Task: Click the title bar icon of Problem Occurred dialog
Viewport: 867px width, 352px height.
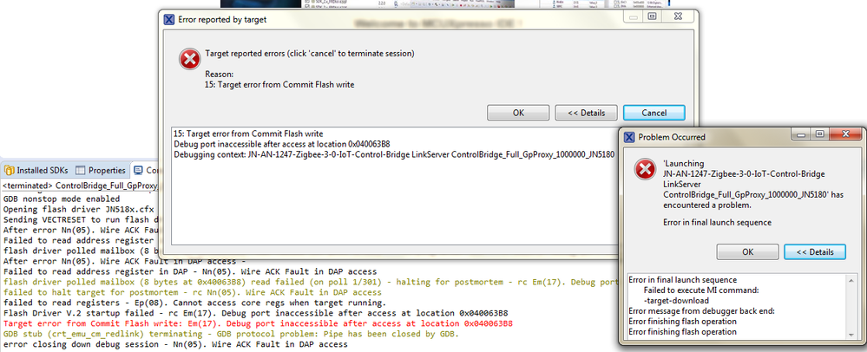Action: (629, 136)
